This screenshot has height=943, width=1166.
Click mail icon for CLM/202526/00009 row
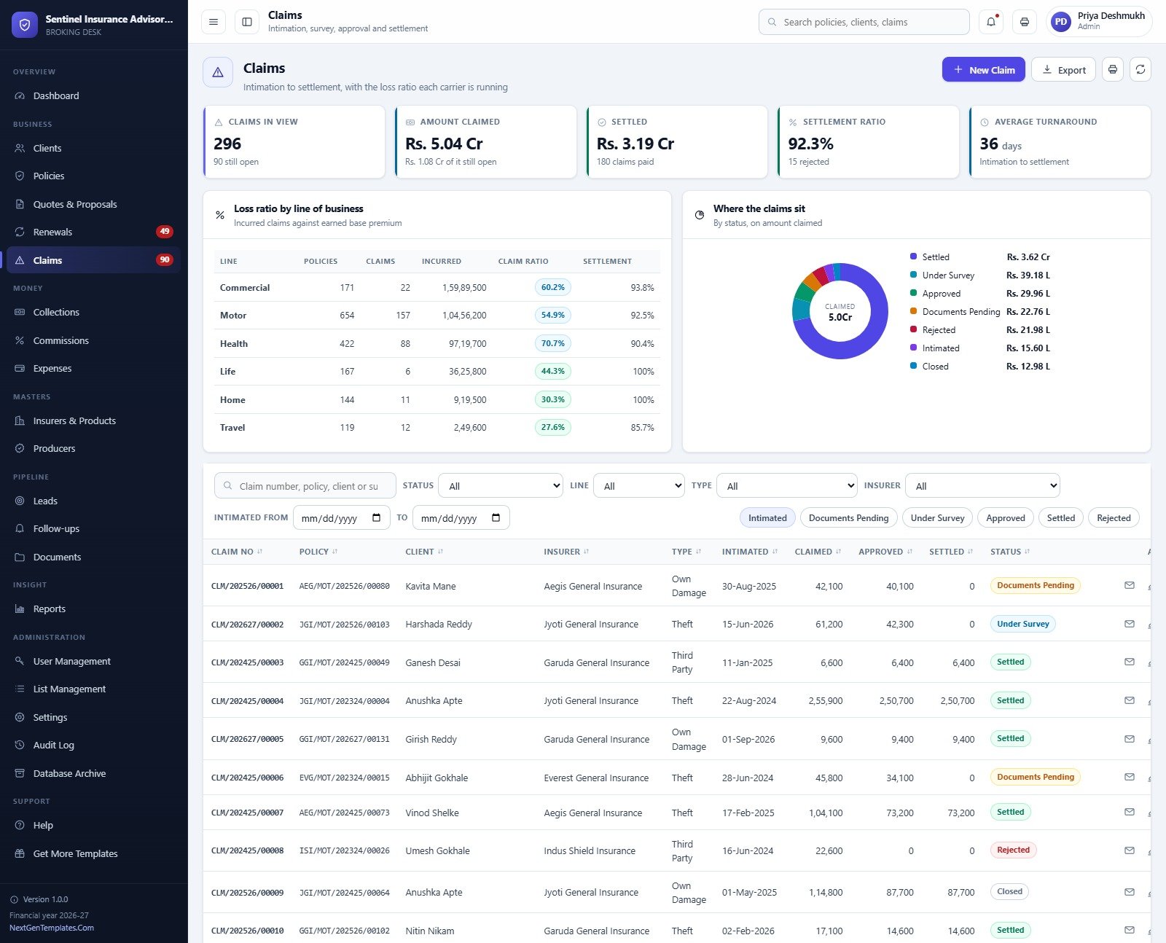click(x=1130, y=892)
